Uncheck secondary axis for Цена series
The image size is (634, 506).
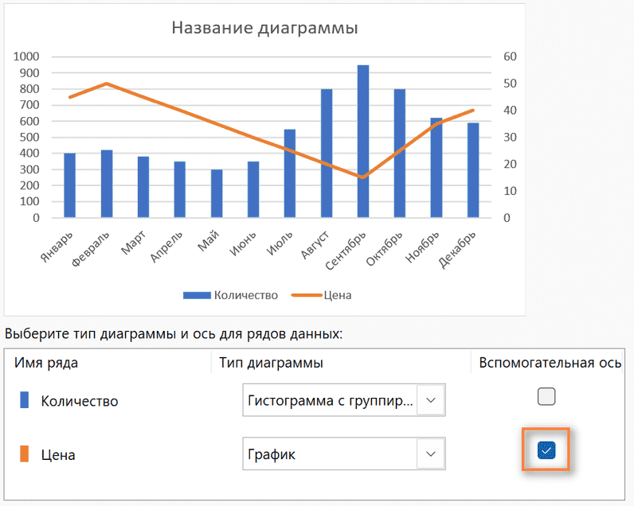pyautogui.click(x=546, y=450)
